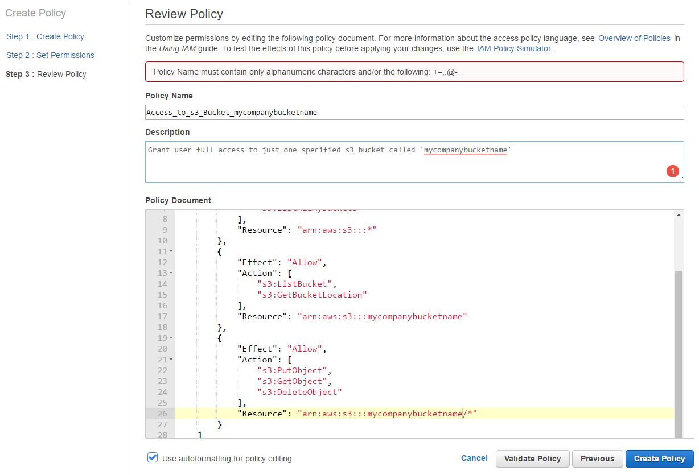699x475 pixels.
Task: Collapse the Action array fold at line 13
Action: (x=171, y=273)
